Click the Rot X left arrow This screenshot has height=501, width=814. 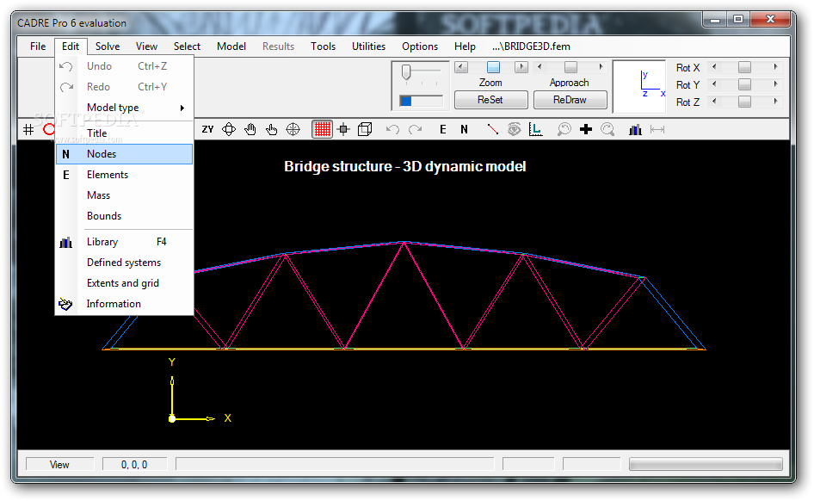pos(714,67)
